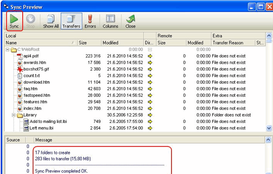
Task: Click the index.htm file icon
Action: 20,108
